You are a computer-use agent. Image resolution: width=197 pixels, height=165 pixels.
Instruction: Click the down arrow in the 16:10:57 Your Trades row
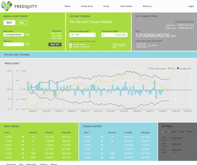click(x=23, y=149)
